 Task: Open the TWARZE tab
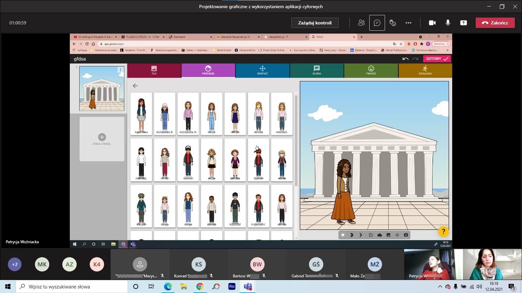tap(371, 70)
